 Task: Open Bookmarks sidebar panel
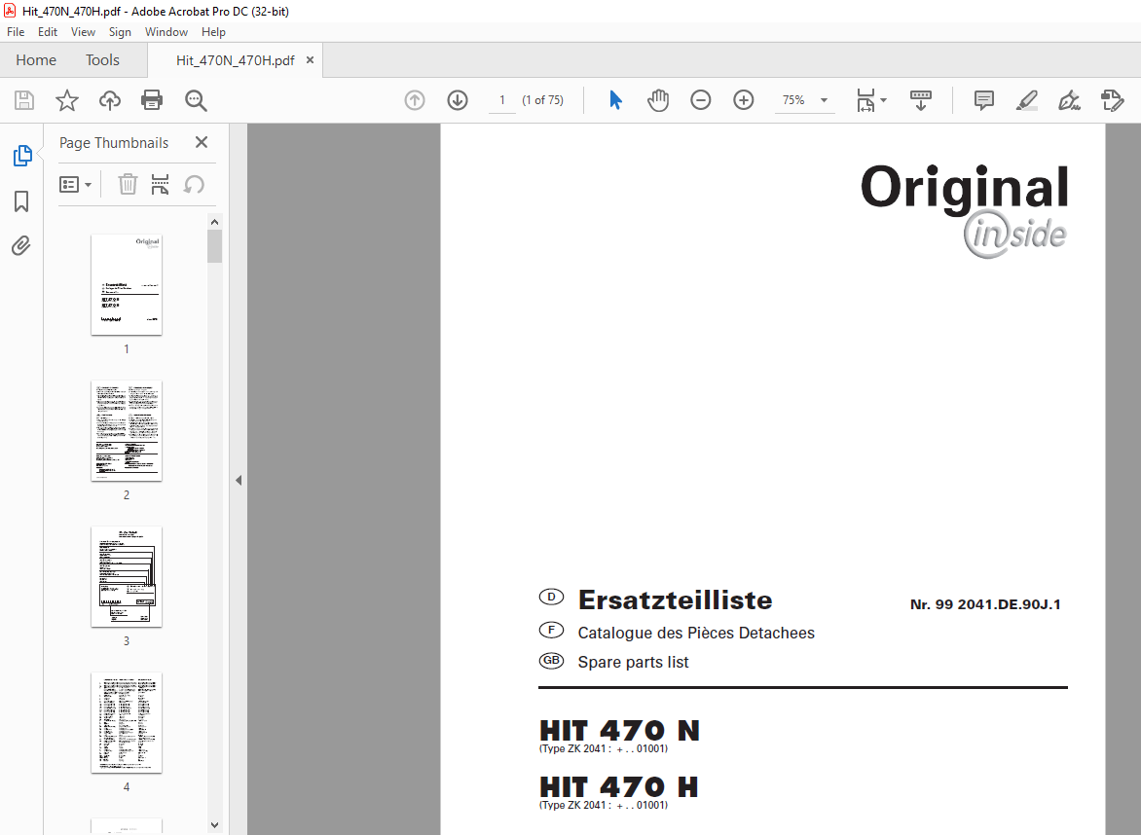pos(21,201)
